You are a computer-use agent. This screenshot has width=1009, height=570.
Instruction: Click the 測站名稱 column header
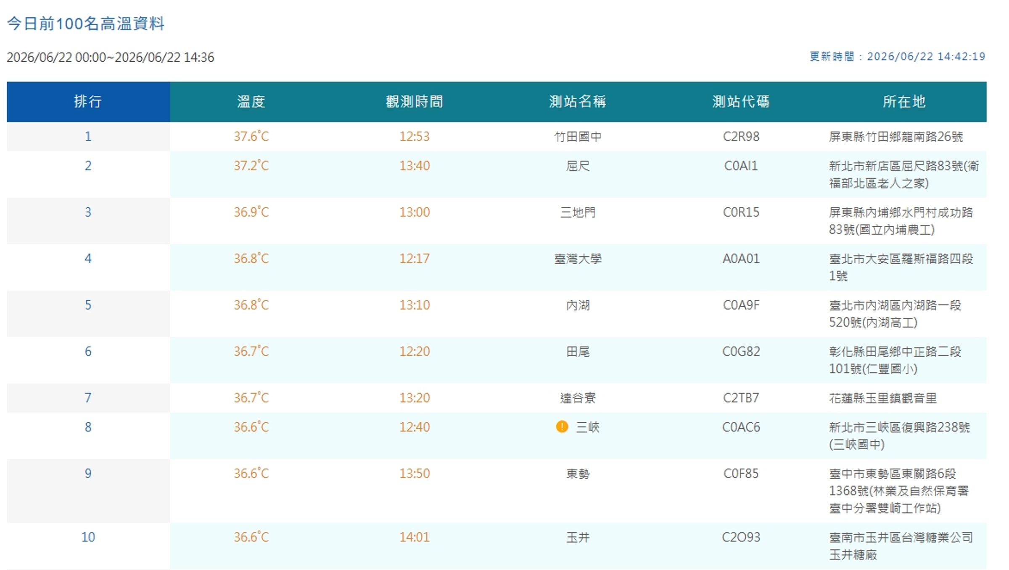coord(578,101)
